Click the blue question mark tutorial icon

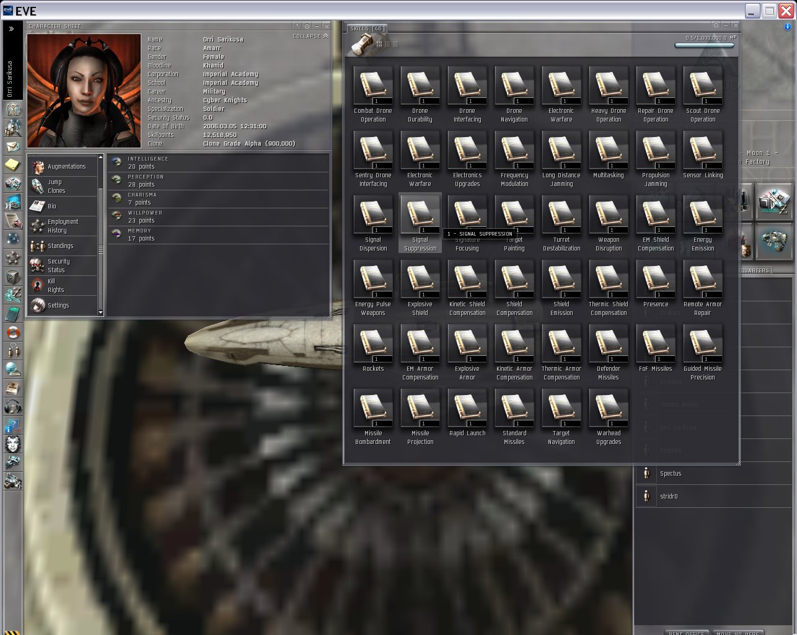pyautogui.click(x=13, y=425)
